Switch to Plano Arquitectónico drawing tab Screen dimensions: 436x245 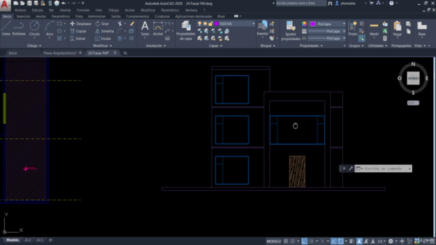click(60, 53)
